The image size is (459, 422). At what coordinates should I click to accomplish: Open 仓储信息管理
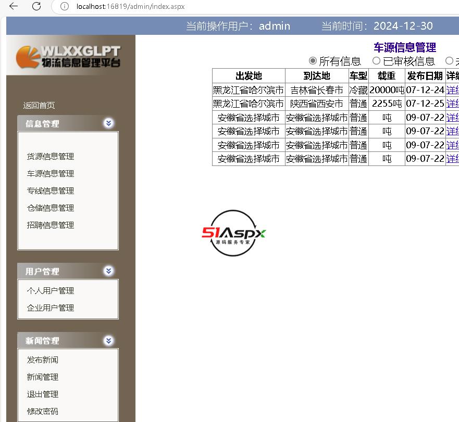(51, 208)
